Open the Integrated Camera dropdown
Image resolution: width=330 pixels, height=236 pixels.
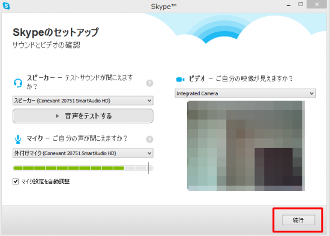(245, 93)
